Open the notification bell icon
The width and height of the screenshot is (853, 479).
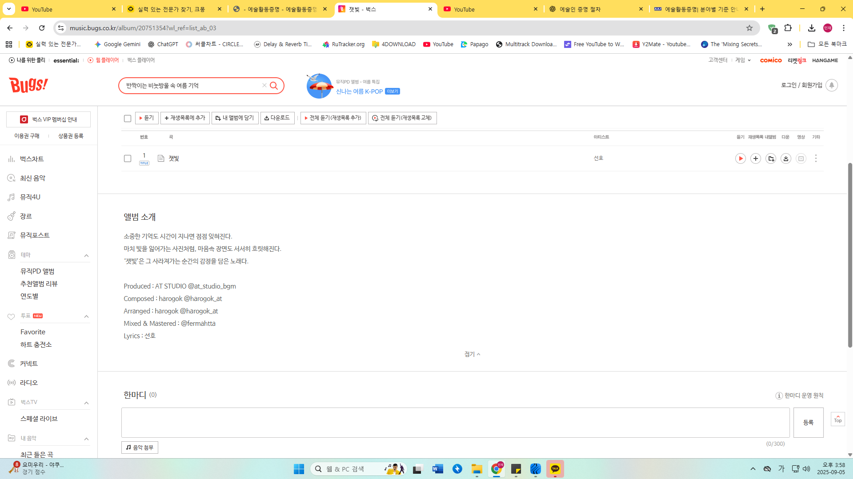[x=831, y=85]
